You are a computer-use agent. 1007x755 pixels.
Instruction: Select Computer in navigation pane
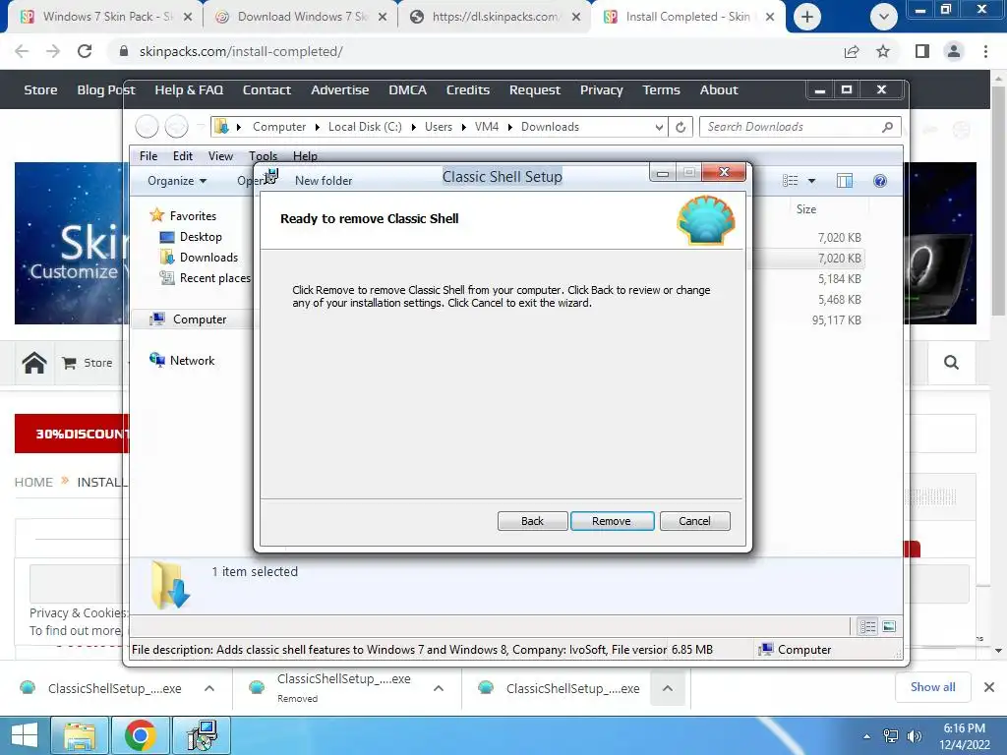(x=199, y=319)
